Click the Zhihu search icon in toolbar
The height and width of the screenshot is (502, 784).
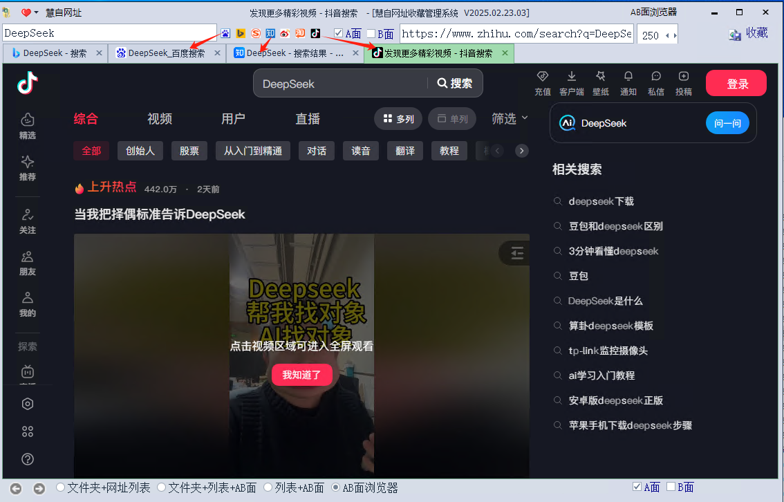tap(270, 33)
